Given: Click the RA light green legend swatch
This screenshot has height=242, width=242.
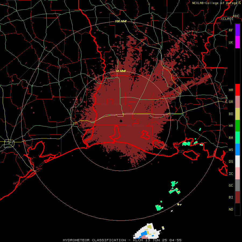Looking at the screenshot, I should [237, 138].
